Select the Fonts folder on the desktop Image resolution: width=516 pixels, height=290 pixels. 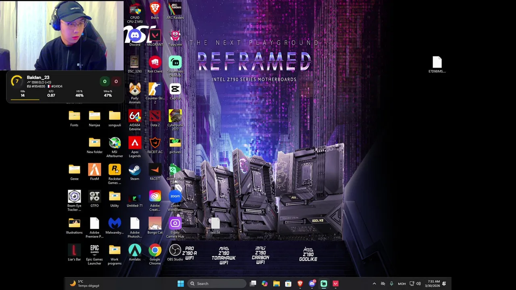pyautogui.click(x=74, y=118)
